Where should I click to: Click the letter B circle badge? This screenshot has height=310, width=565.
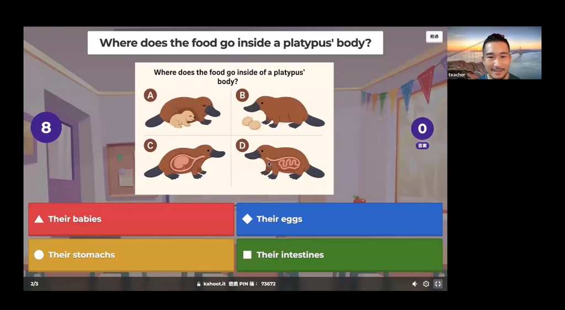click(242, 95)
